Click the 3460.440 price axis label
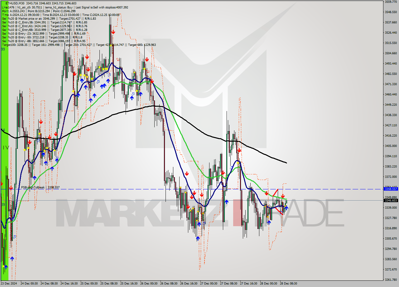The height and width of the screenshot is (287, 399). (391, 94)
